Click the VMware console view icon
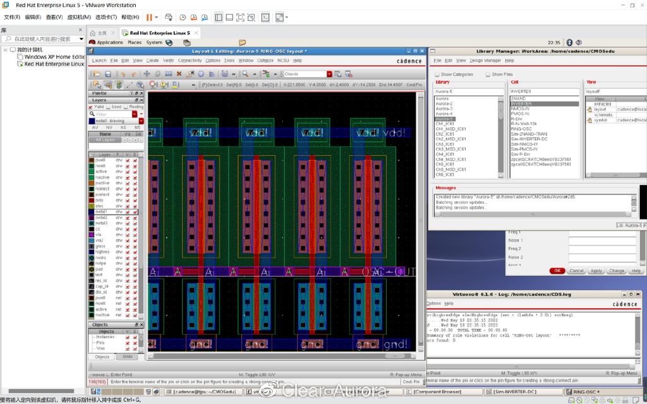647x404 pixels. coord(266,17)
